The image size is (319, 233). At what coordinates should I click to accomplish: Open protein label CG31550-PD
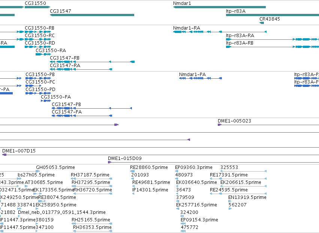40,90
